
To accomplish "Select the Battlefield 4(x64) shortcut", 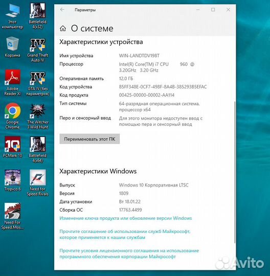I will coord(37,149).
